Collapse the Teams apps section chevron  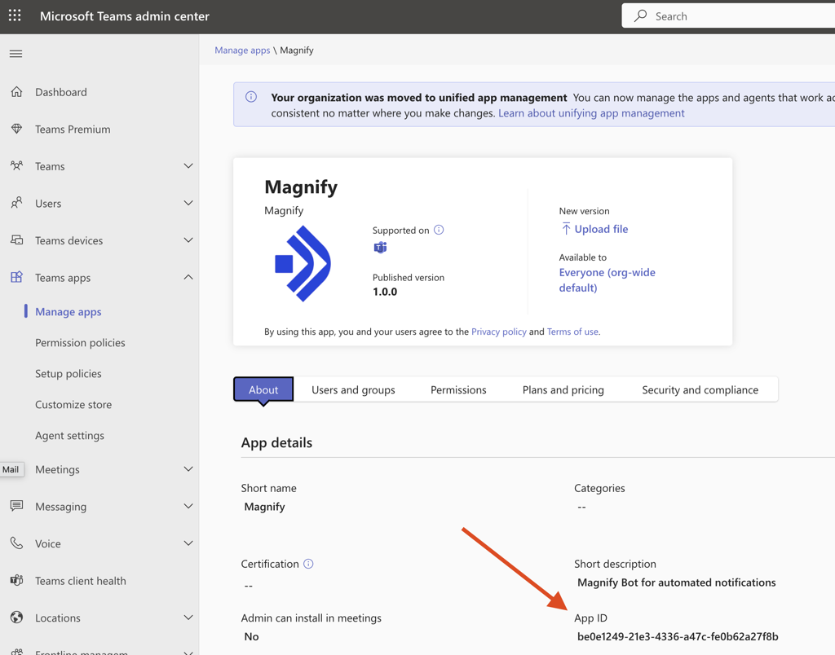click(188, 278)
